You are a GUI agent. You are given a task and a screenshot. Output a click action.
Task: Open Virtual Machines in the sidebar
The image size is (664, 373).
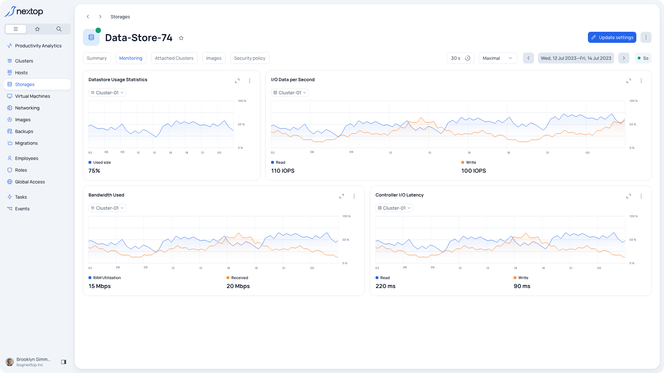point(33,96)
